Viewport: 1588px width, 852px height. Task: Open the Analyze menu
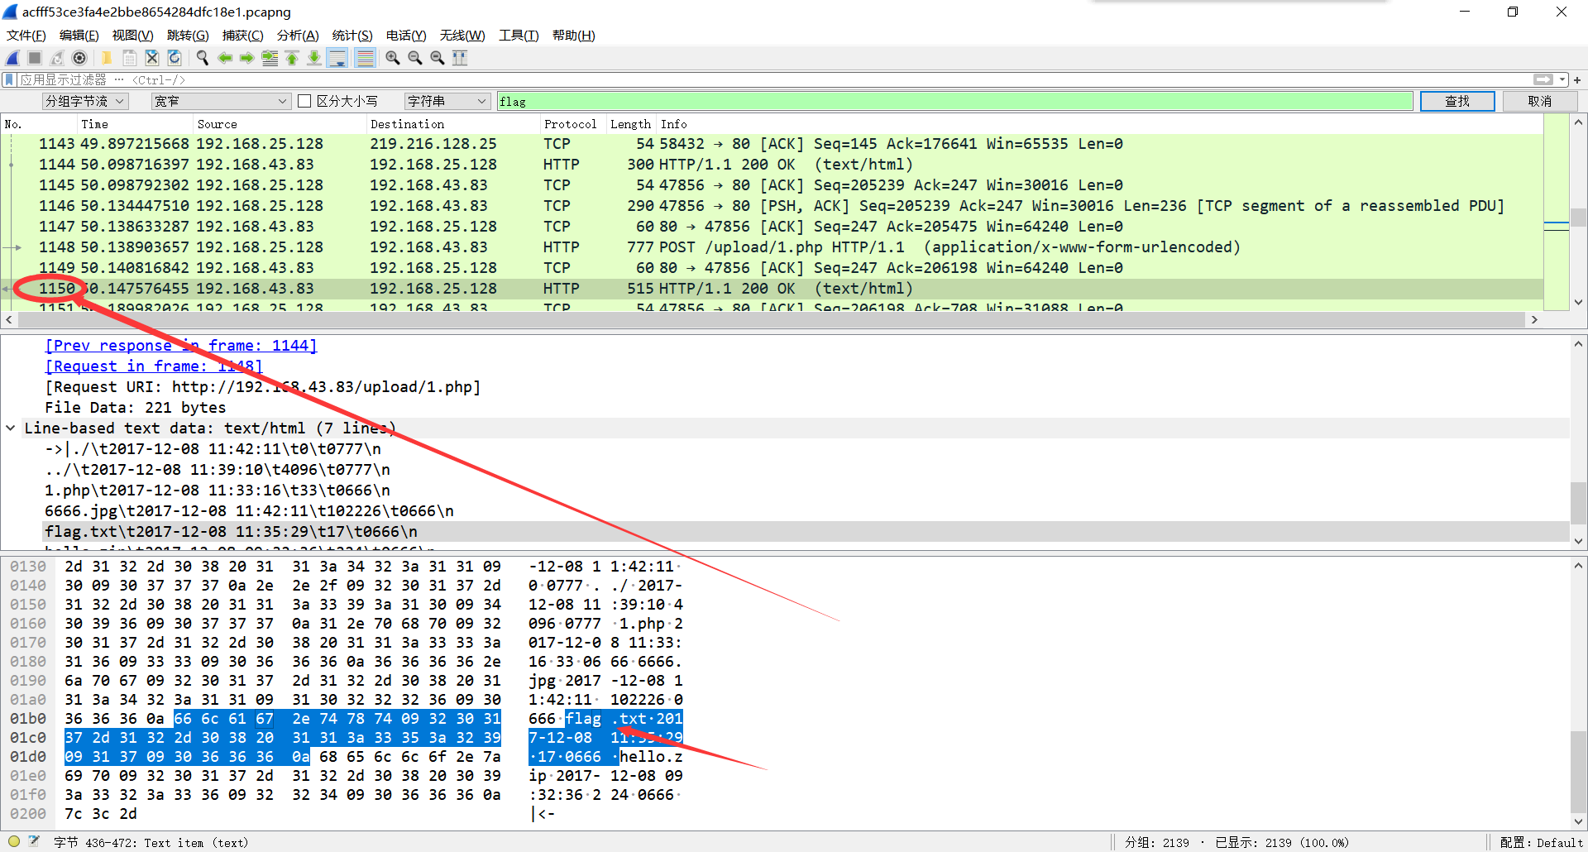[298, 35]
